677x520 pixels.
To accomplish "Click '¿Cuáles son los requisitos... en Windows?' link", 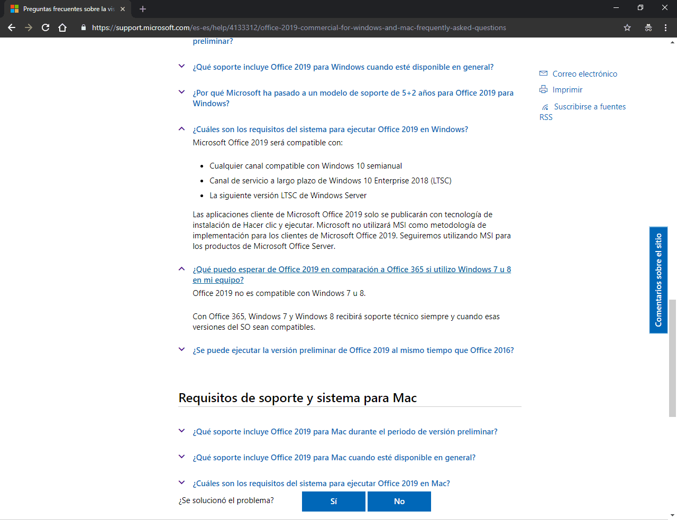I will tap(331, 129).
